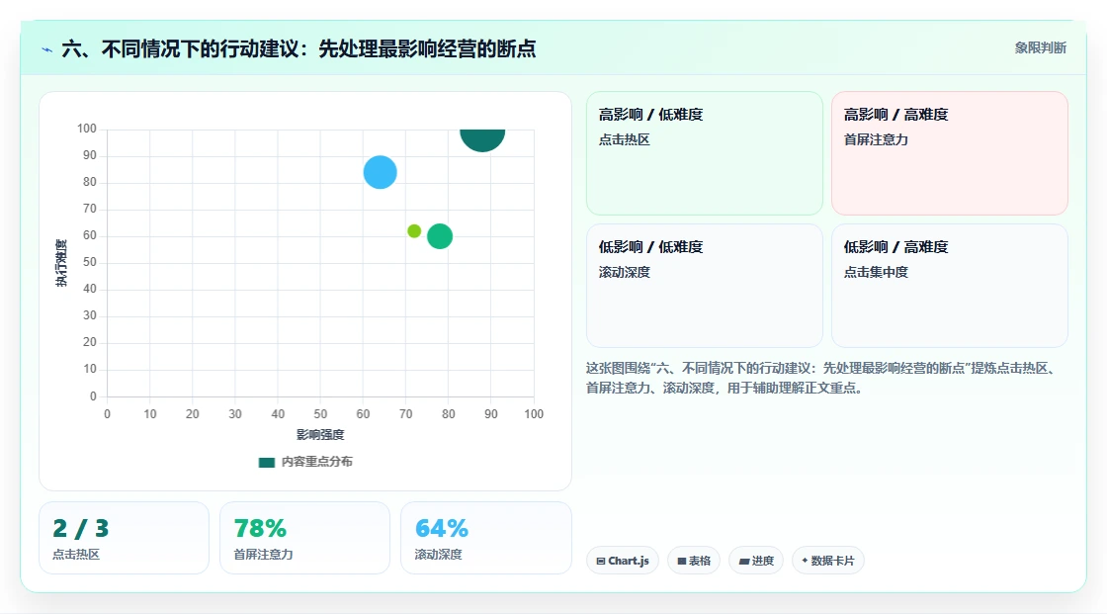Screen dimensions: 1107x614
Task: Click the 点击集中度 quadrant text
Action: click(x=876, y=272)
